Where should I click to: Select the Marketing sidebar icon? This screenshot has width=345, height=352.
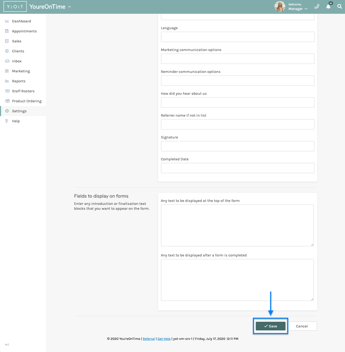click(x=7, y=71)
